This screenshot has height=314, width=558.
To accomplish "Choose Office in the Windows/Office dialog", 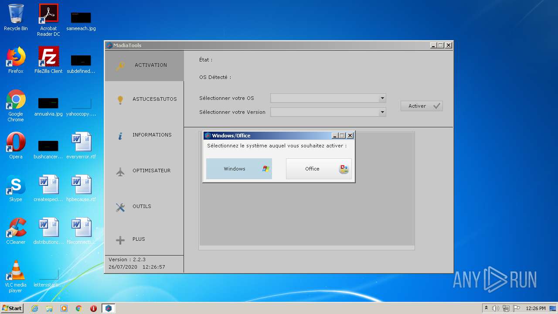I will click(x=319, y=169).
